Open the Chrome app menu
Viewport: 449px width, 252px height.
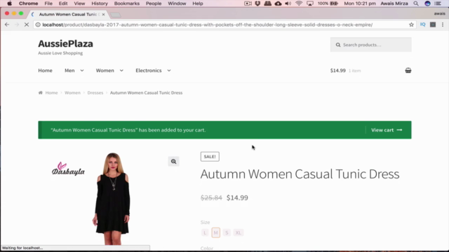[x=28, y=3]
